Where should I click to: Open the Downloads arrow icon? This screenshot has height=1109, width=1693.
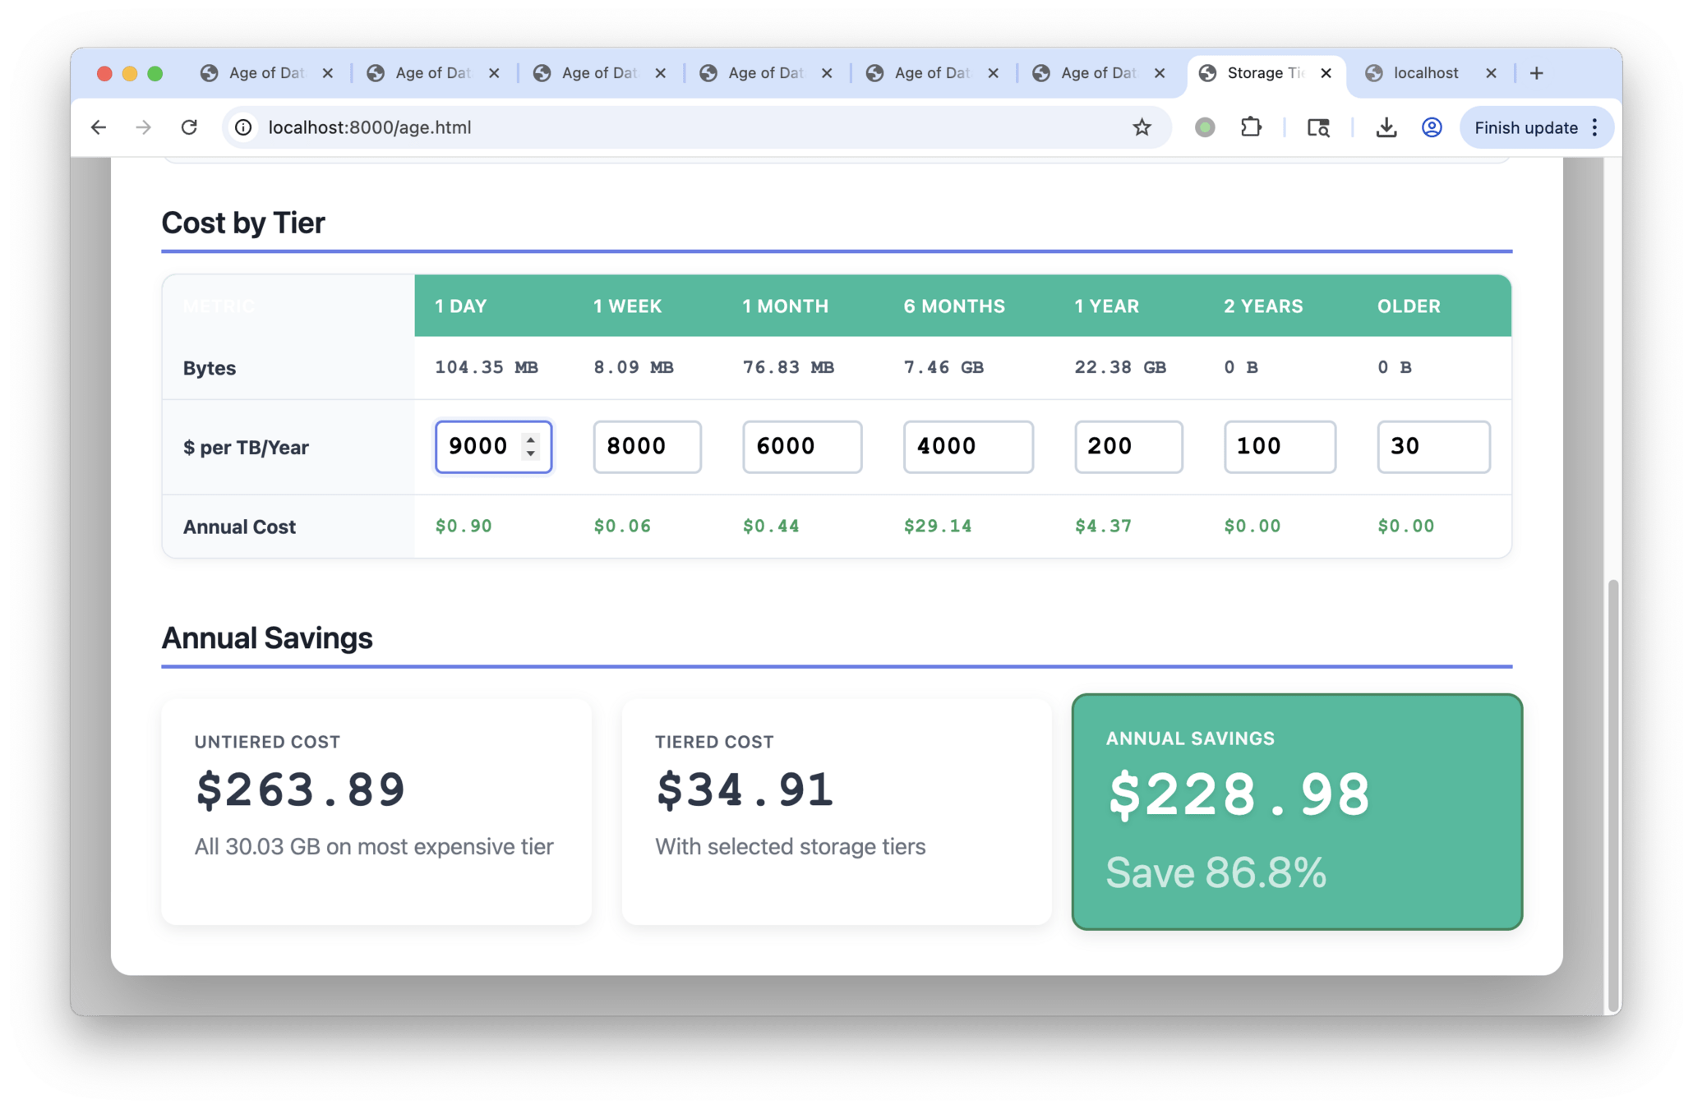coord(1386,127)
